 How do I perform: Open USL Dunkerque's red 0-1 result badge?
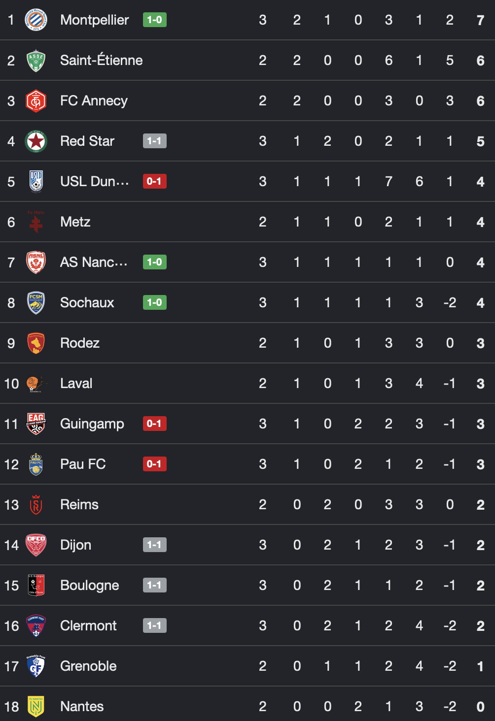pyautogui.click(x=155, y=181)
